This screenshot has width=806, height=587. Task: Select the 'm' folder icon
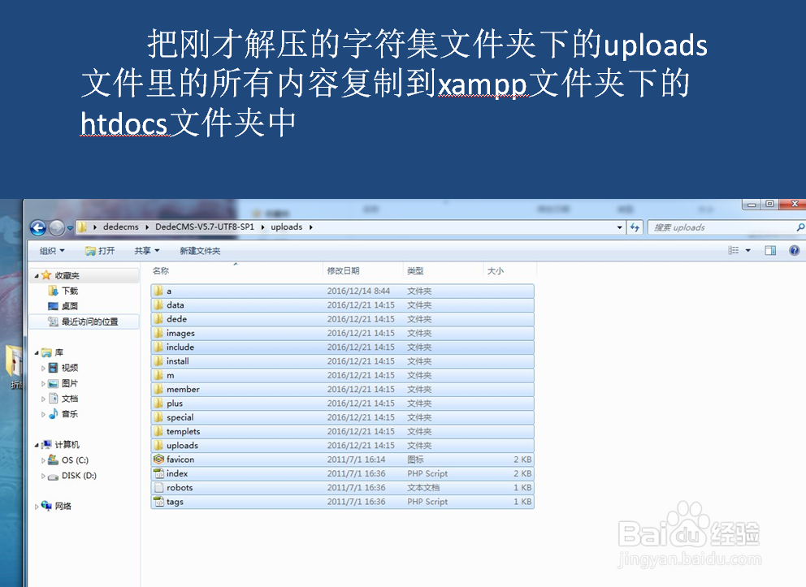[x=158, y=375]
